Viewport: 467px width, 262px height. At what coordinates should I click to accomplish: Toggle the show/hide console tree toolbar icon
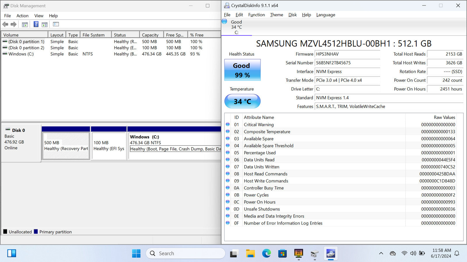25,24
